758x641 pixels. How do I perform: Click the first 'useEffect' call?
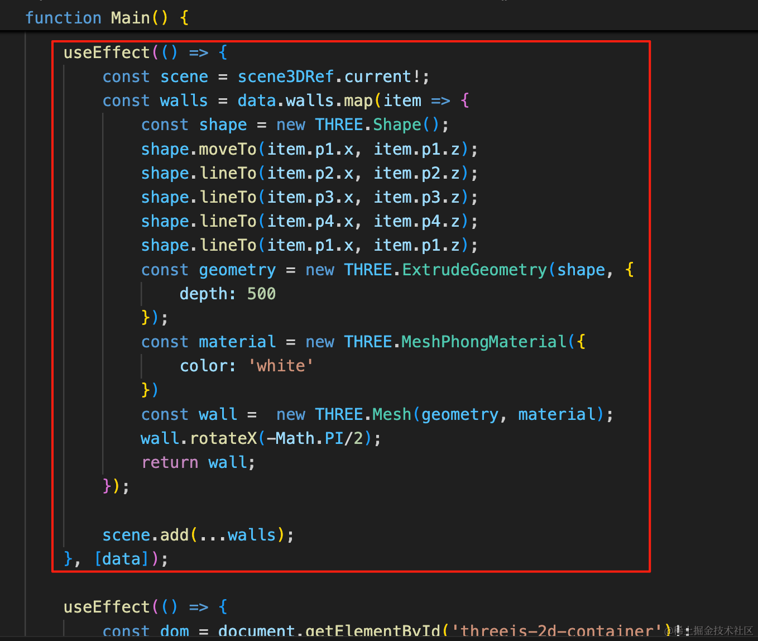tap(107, 52)
